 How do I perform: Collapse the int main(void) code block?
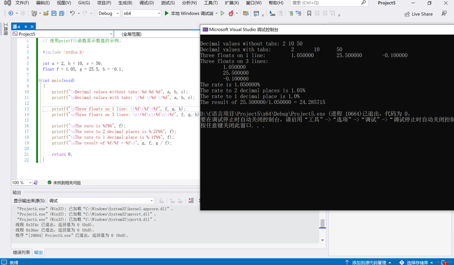pyautogui.click(x=40, y=81)
